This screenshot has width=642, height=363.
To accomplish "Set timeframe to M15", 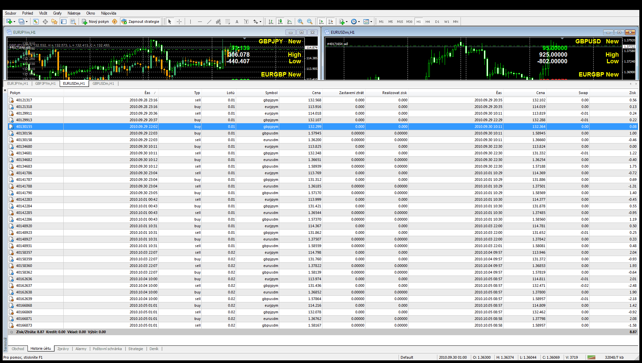I will [400, 22].
